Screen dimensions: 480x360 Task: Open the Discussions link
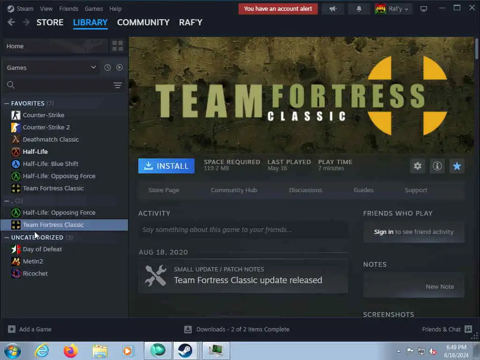click(306, 190)
